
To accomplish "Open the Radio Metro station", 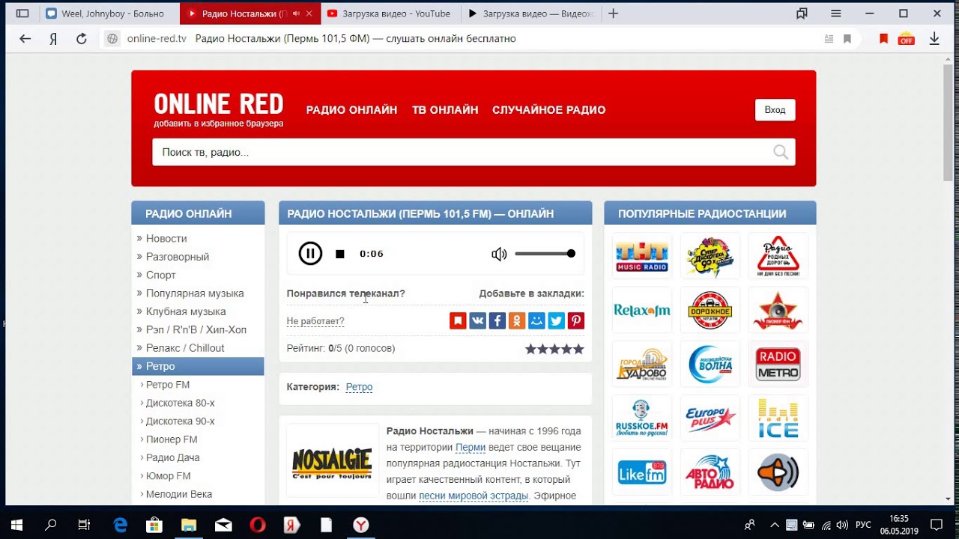I will pos(778,365).
